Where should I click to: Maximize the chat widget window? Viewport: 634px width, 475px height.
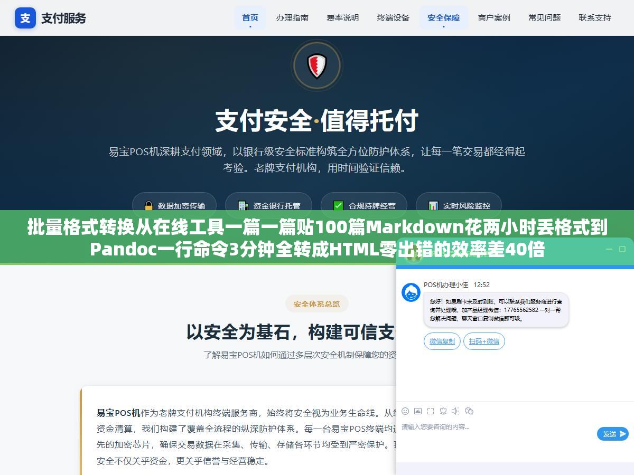pos(622,249)
